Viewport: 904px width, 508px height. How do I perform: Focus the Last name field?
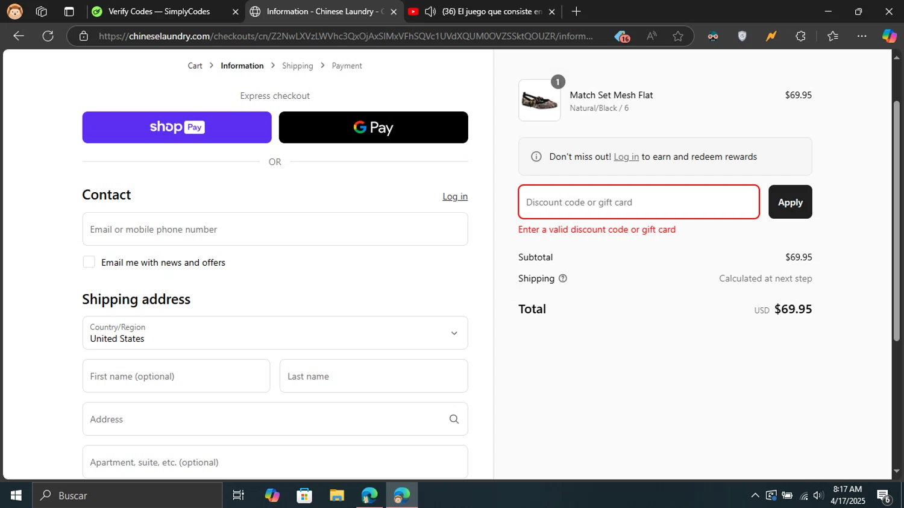click(374, 376)
